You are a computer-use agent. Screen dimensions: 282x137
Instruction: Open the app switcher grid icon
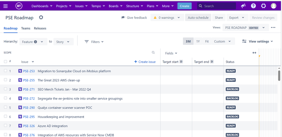click(5, 6)
